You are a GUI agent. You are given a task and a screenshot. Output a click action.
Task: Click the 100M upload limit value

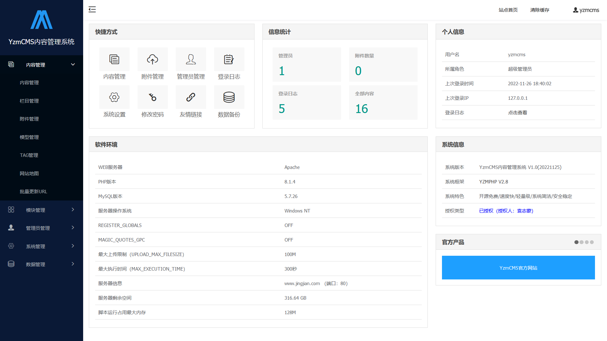point(290,254)
